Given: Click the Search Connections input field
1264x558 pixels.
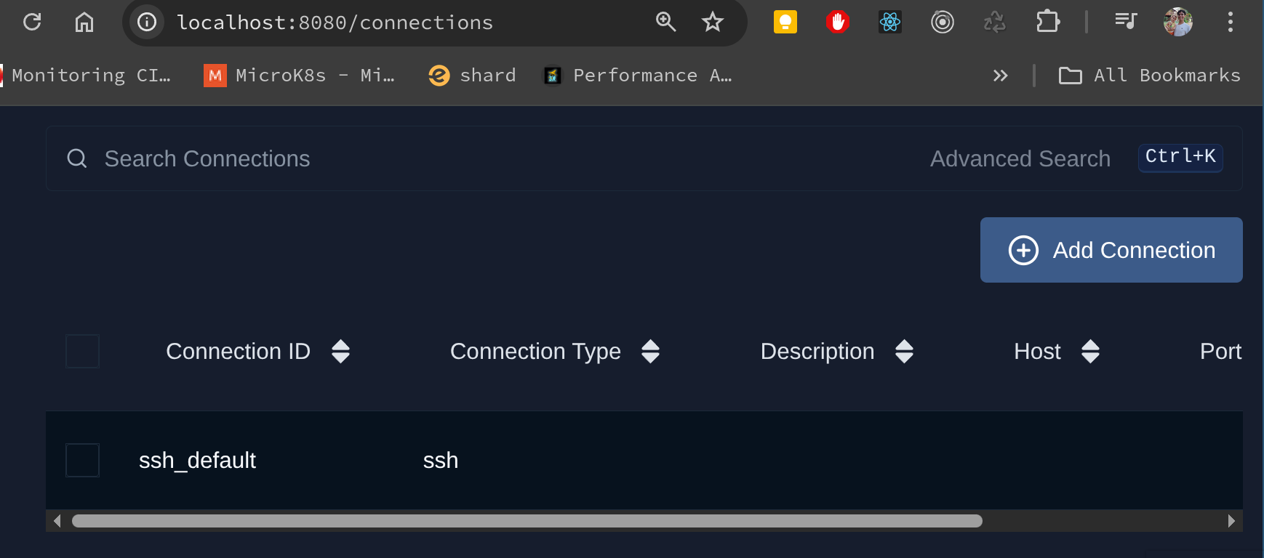Looking at the screenshot, I should click(436, 158).
